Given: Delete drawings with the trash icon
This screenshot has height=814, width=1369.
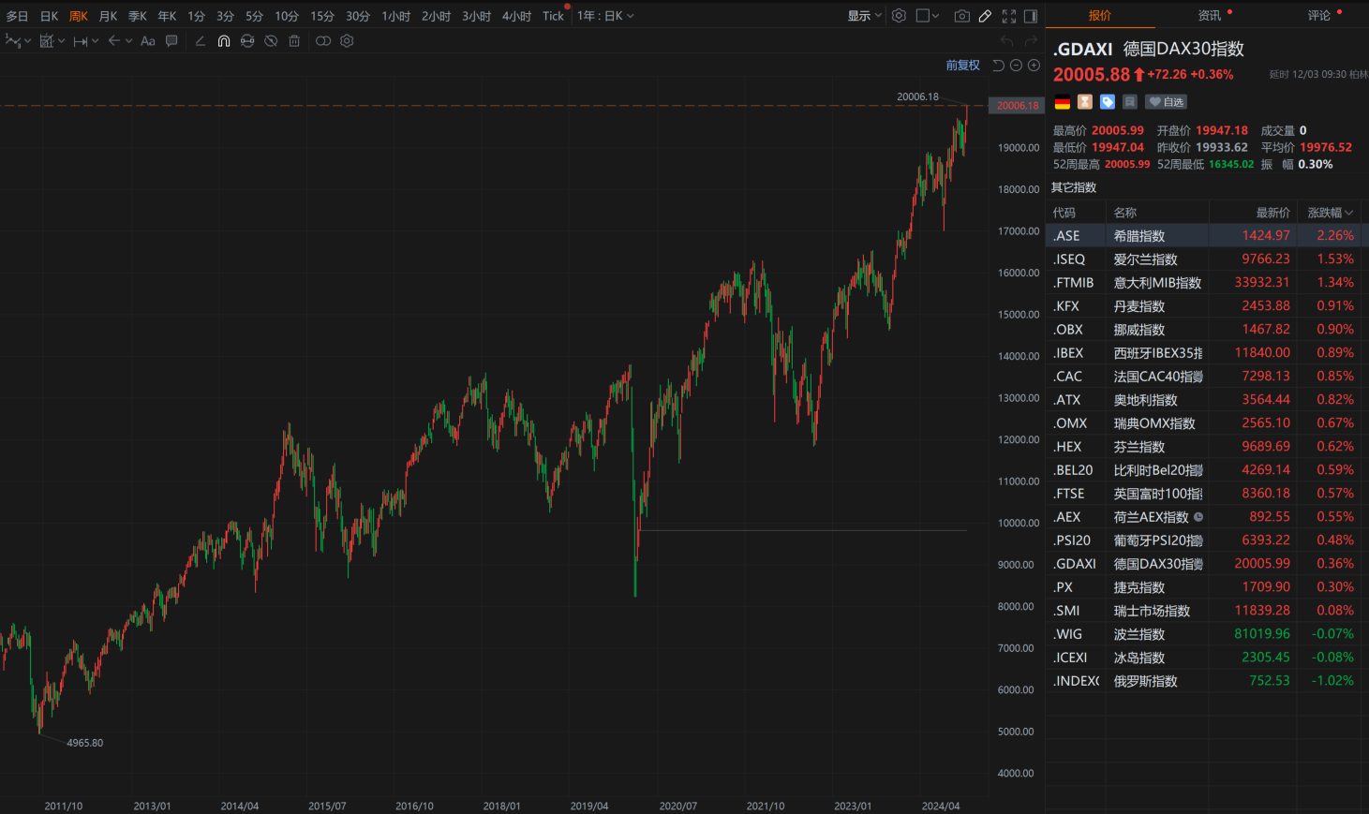Looking at the screenshot, I should 294,41.
